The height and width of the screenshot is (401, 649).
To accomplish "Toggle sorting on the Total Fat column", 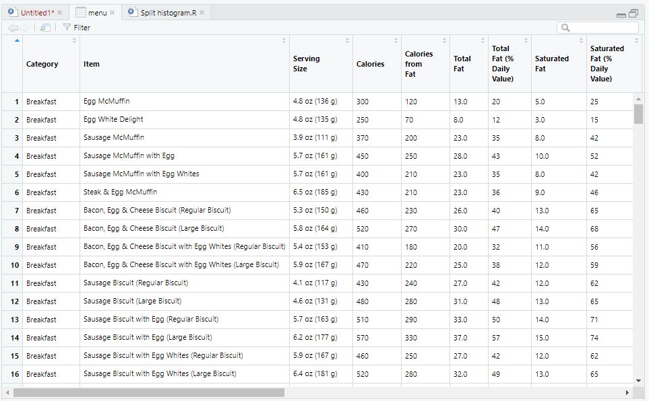I will [482, 41].
